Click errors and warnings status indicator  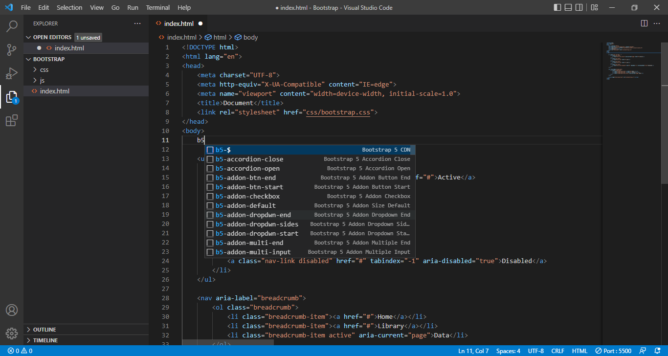[x=20, y=351]
